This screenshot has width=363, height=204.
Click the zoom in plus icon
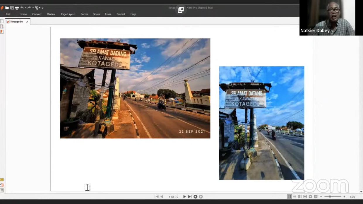(344, 197)
